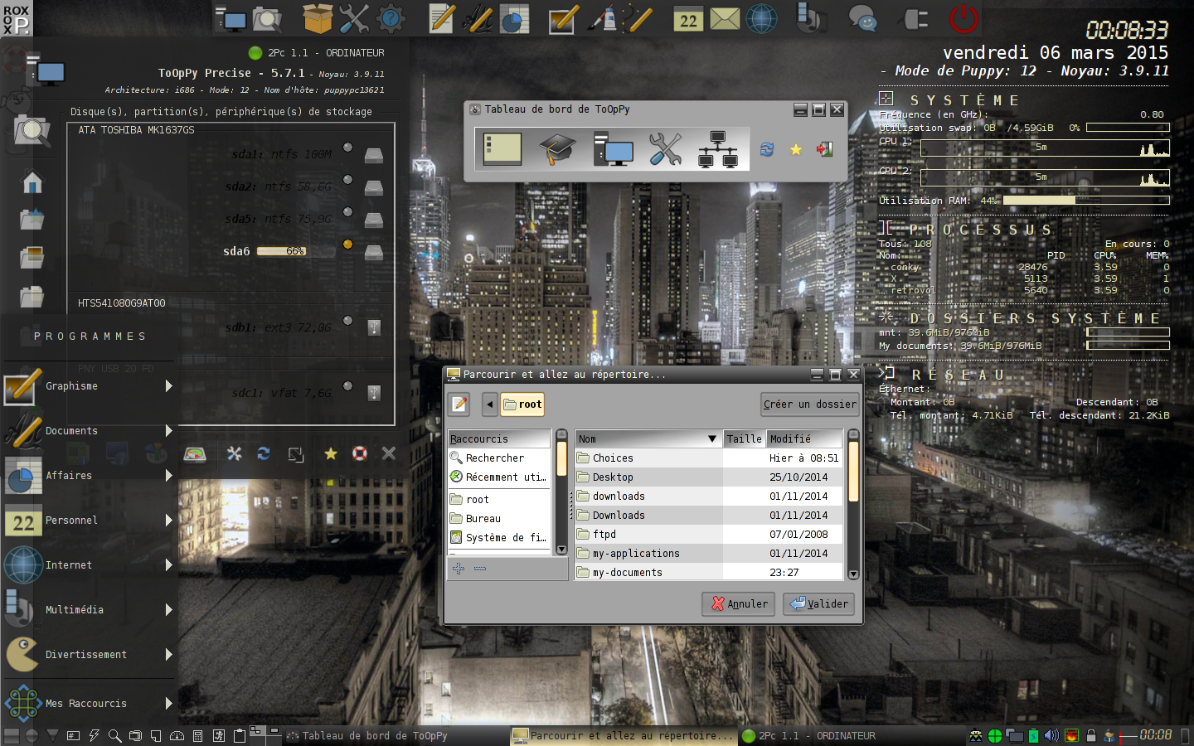Click the Modifié column header
1194x746 pixels.
(804, 438)
